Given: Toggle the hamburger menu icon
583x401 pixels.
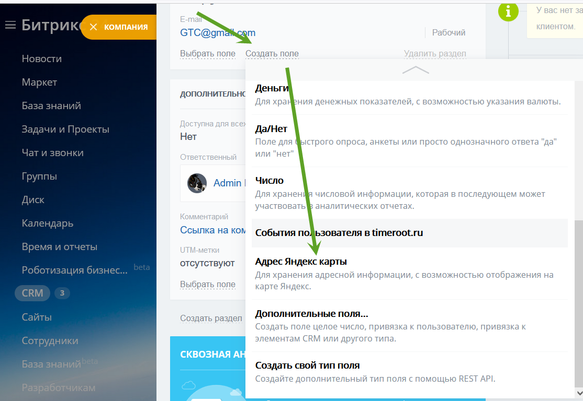Looking at the screenshot, I should click(10, 25).
